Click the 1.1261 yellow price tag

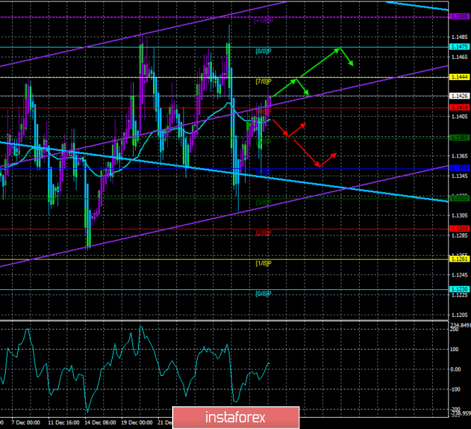click(458, 259)
